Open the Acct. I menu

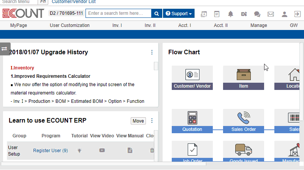[x=185, y=25]
